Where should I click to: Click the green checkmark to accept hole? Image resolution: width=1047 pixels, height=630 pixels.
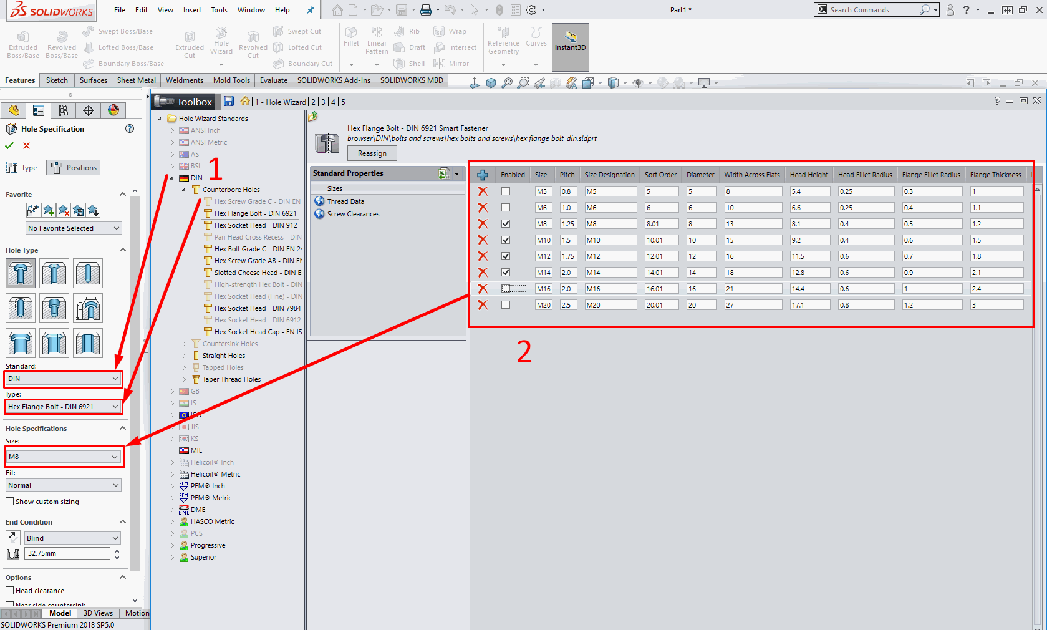tap(9, 146)
